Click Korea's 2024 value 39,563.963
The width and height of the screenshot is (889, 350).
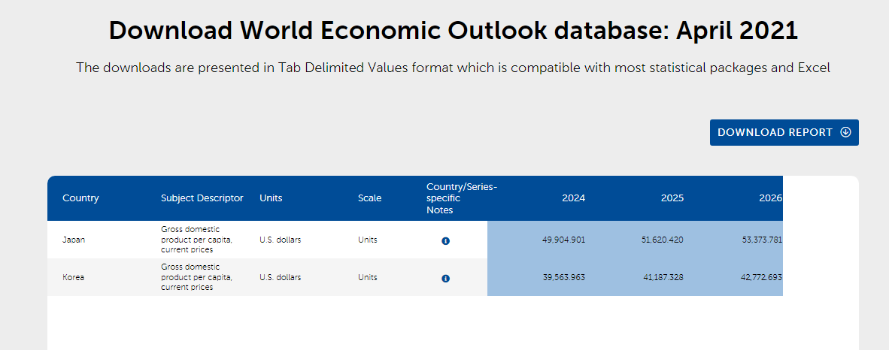coord(563,277)
